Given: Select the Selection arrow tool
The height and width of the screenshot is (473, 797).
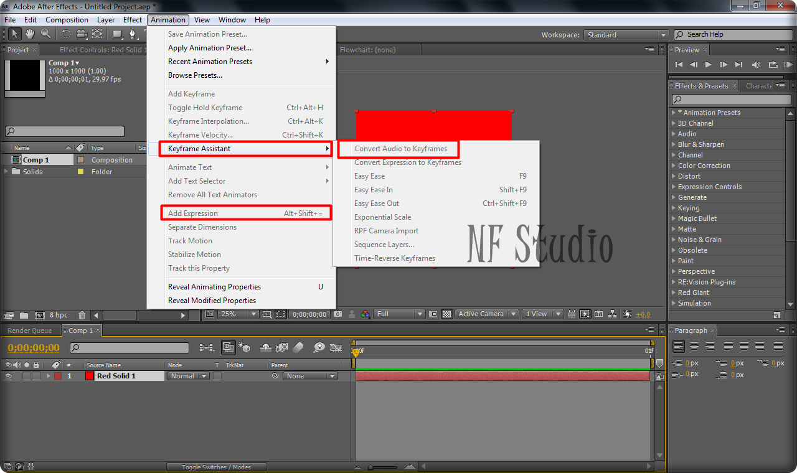Looking at the screenshot, I should [14, 34].
